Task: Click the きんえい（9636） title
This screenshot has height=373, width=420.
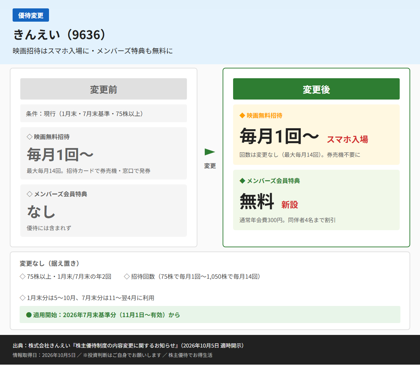Action: 59,35
